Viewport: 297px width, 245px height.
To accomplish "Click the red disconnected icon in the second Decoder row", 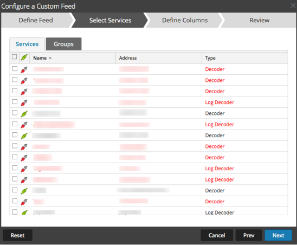I will coord(24,81).
